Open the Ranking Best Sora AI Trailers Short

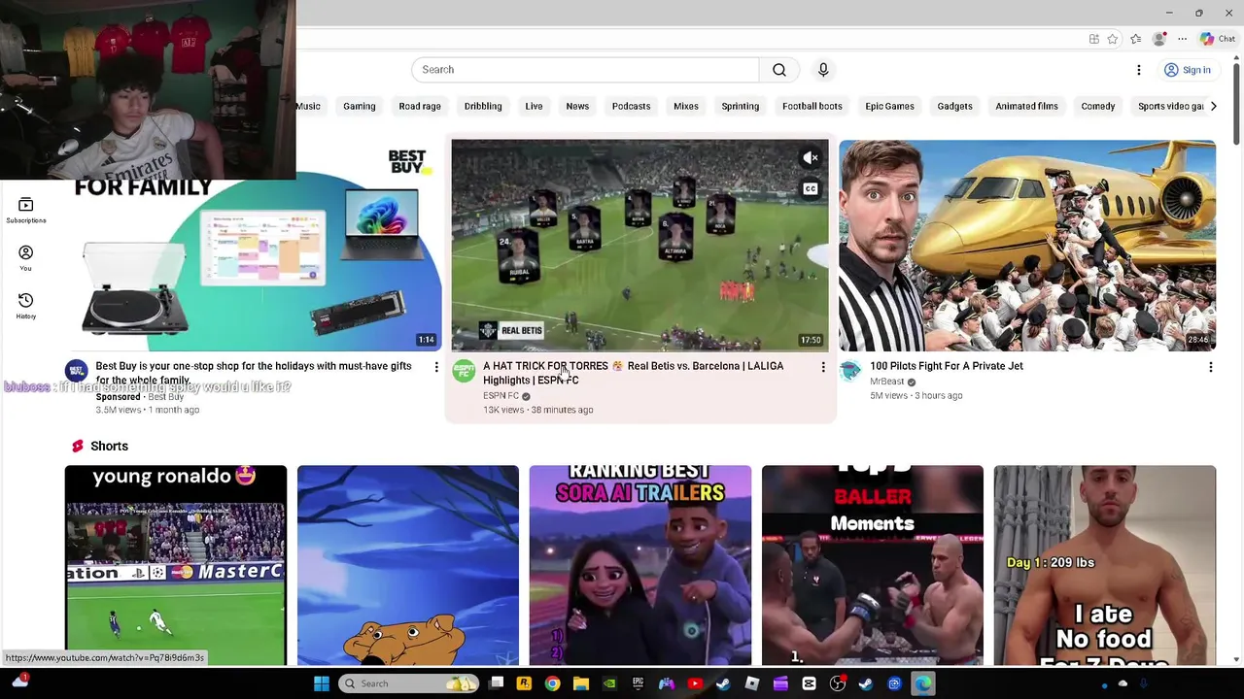pos(640,565)
